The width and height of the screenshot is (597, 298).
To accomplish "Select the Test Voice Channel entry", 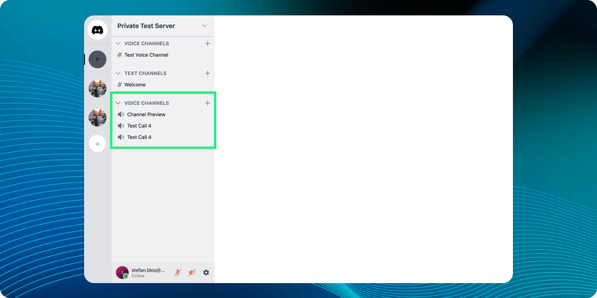I will [x=146, y=55].
